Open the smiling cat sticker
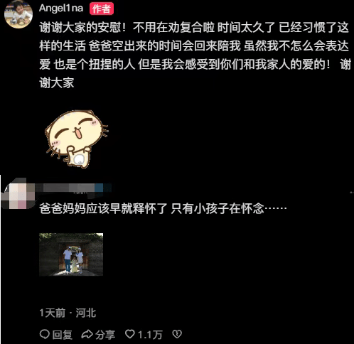 coord(77,139)
